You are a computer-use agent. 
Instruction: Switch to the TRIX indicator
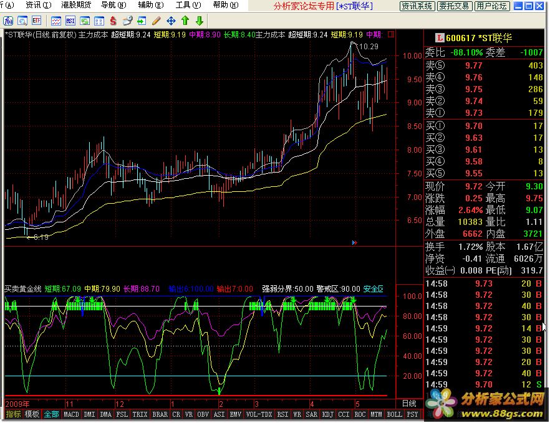pyautogui.click(x=140, y=414)
